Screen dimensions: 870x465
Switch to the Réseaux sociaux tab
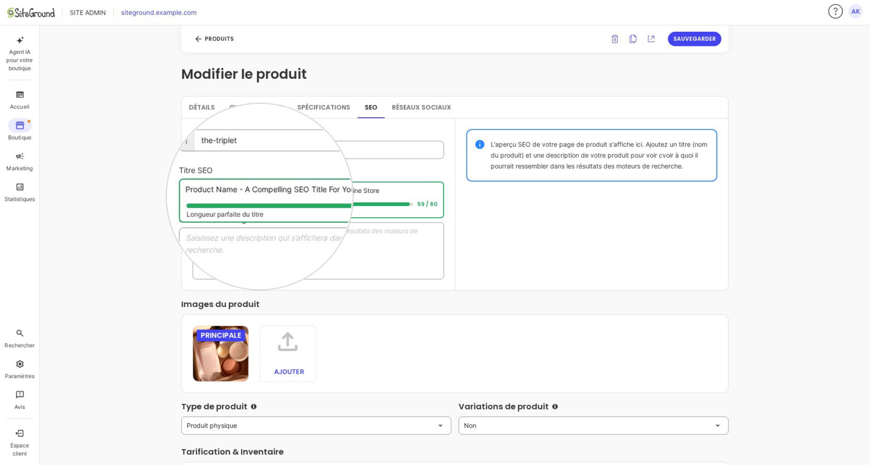[x=421, y=107]
